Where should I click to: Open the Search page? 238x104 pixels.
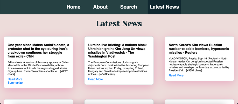[x=129, y=7]
